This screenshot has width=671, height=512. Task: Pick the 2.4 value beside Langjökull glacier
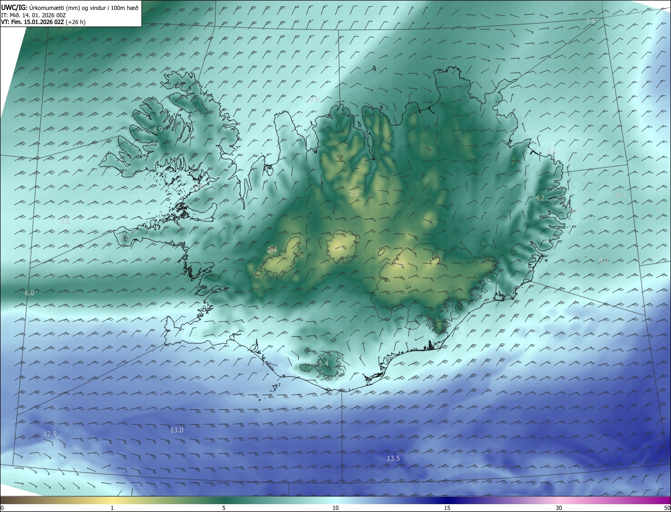tap(272, 250)
